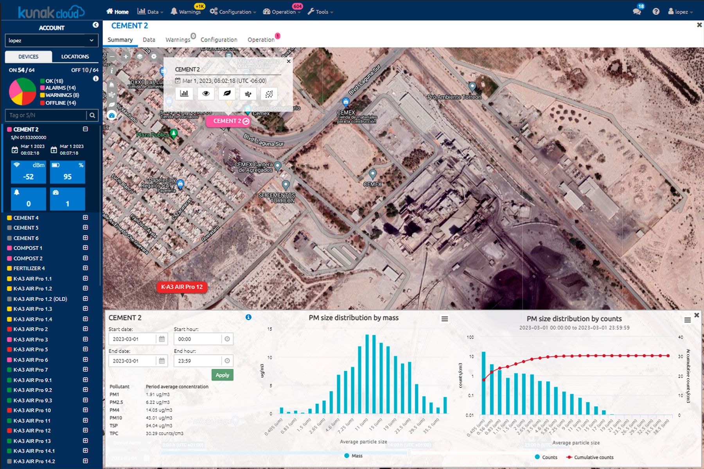The image size is (704, 469).
Task: Collapse the account sidebar with arrow icon
Action: click(x=95, y=25)
